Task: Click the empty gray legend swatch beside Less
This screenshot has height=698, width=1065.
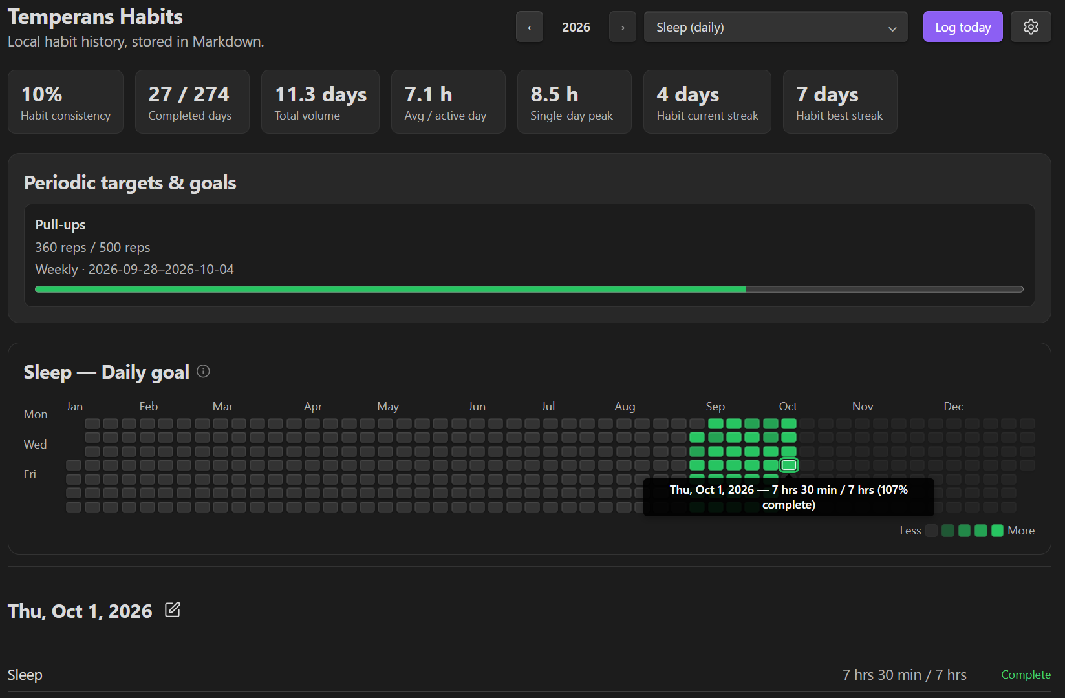Action: 931,531
